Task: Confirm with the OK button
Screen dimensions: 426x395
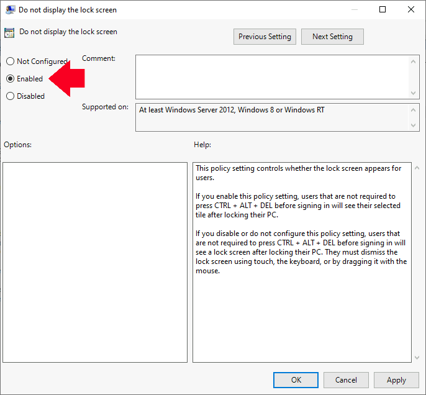Action: pos(296,380)
